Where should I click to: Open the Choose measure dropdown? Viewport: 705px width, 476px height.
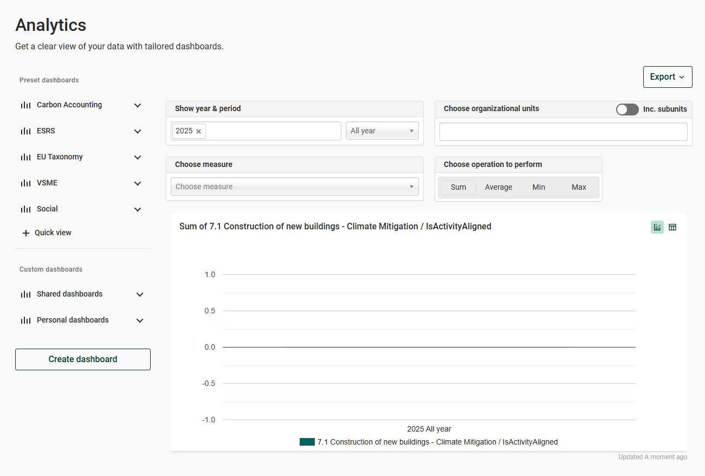294,186
